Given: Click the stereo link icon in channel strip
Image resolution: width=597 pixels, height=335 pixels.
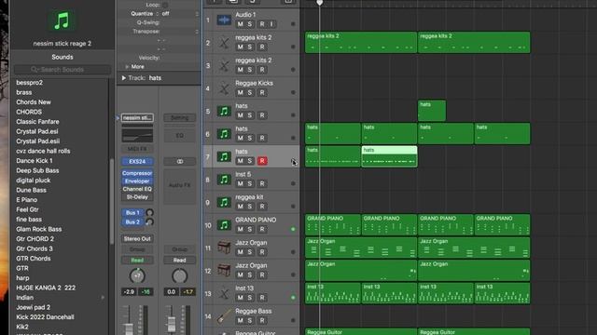Looking at the screenshot, I should tap(180, 161).
